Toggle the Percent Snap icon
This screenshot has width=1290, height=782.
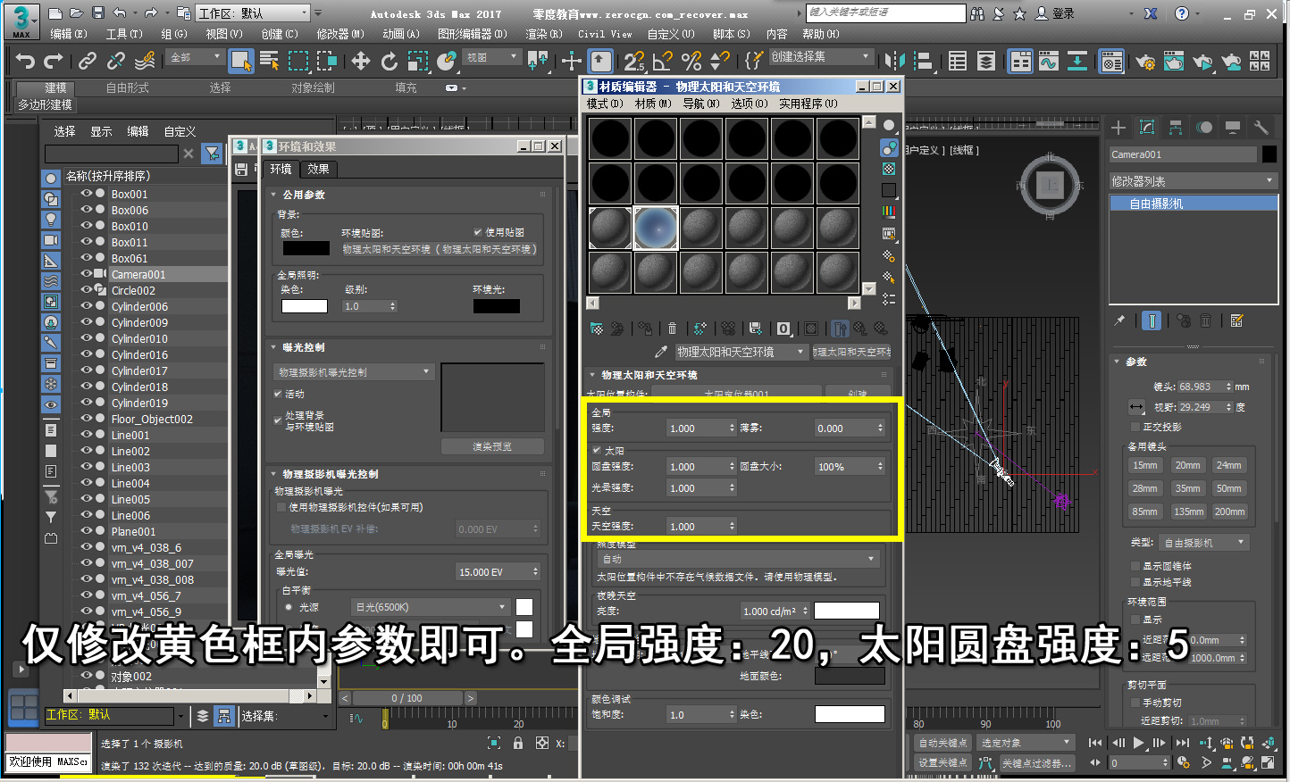[x=691, y=61]
